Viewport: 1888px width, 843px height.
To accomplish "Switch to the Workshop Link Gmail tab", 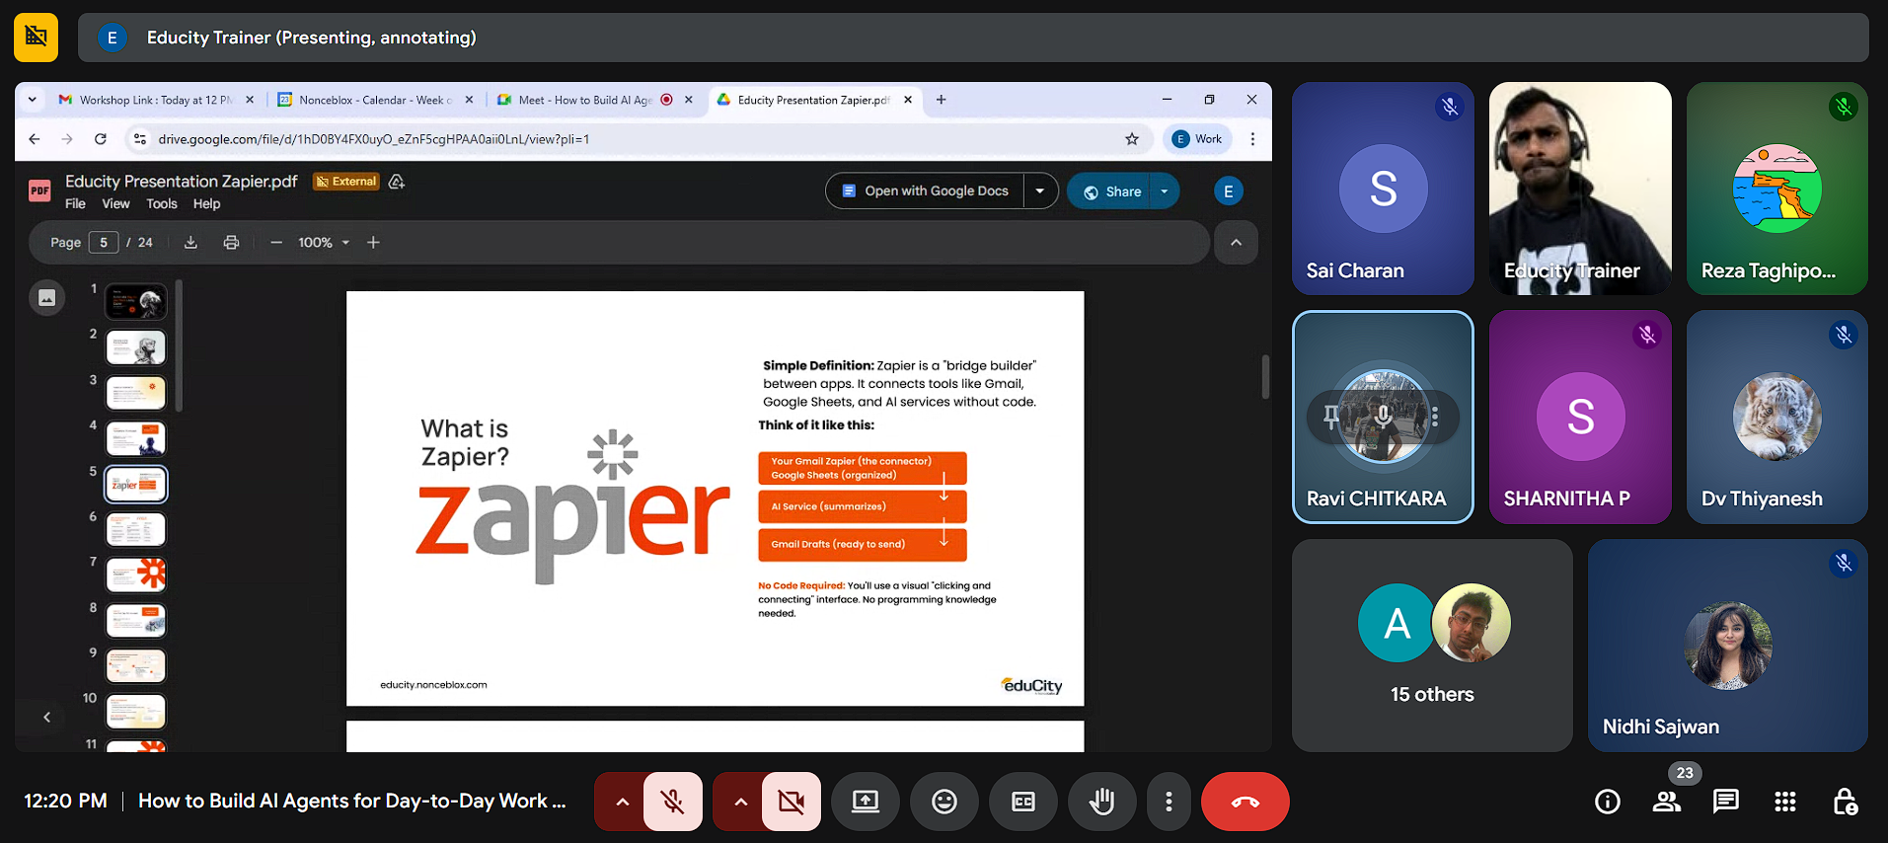I will [x=156, y=100].
